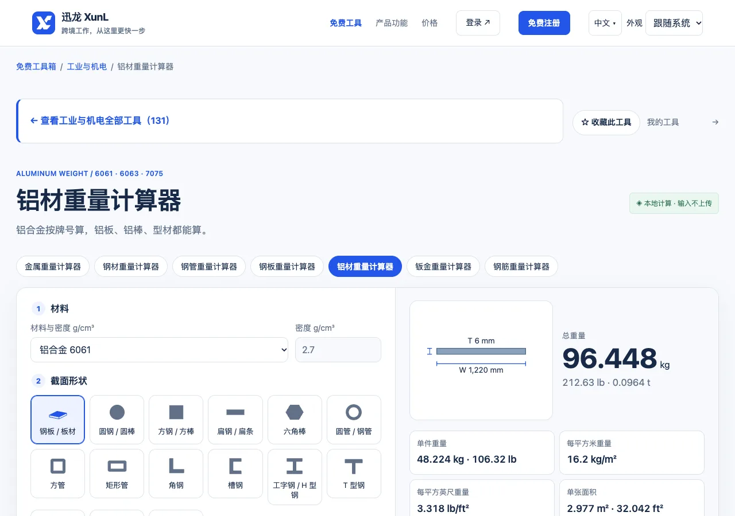Screen dimensions: 735x516
Task: Select the 圆钢 / 圆棒 round bar shape
Action: tap(117, 420)
